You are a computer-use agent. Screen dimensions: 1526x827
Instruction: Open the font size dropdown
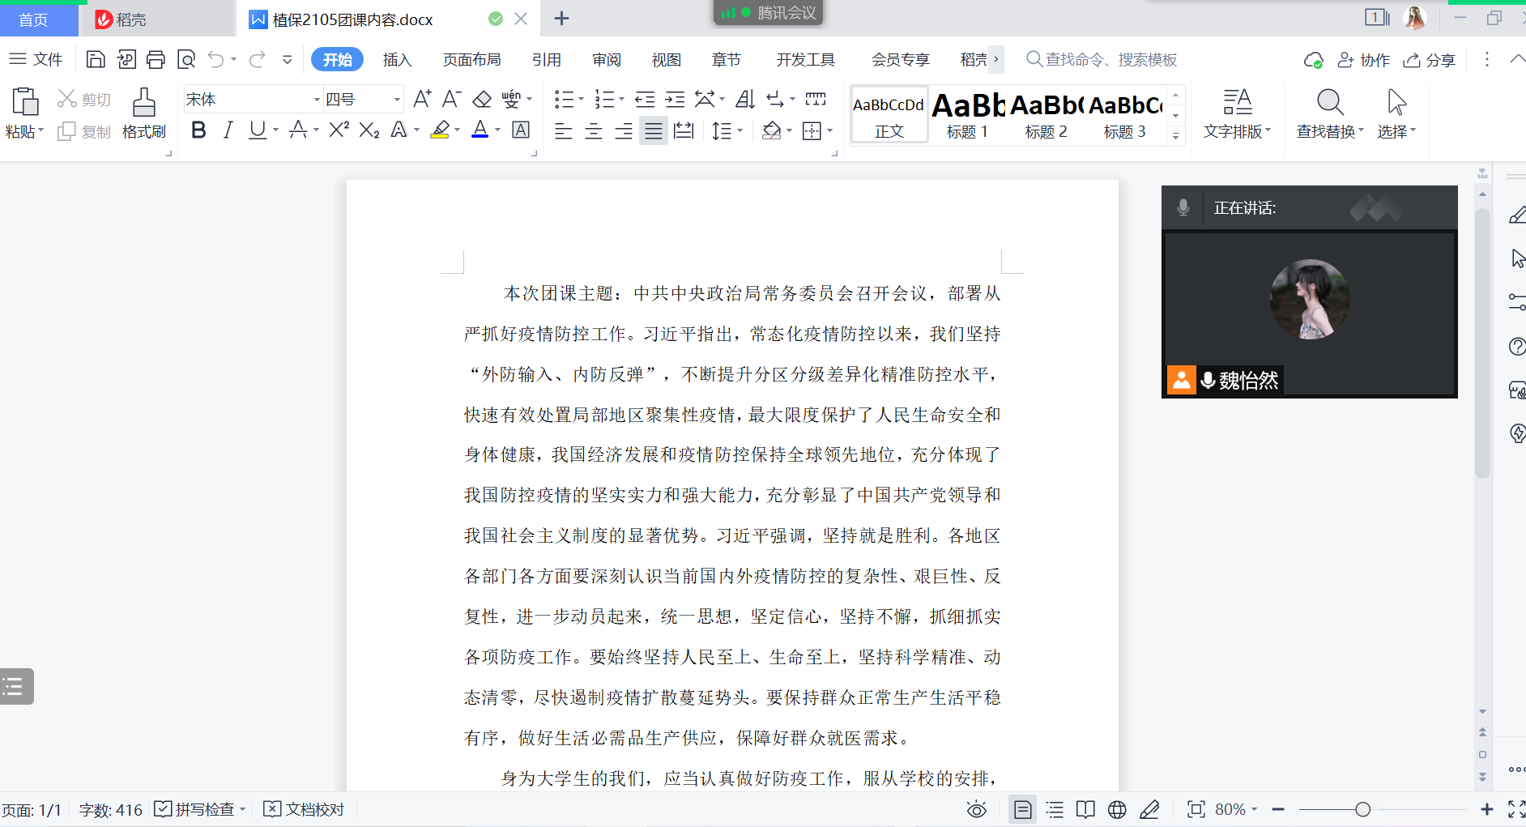397,100
